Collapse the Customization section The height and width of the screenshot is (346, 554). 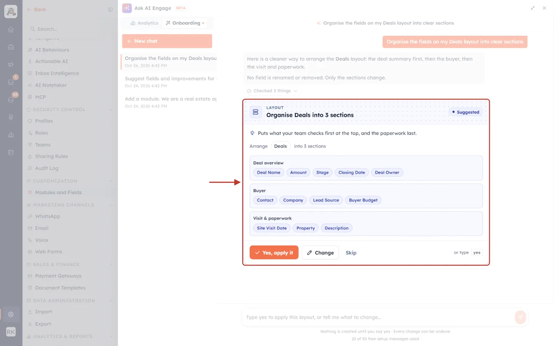pos(111,181)
